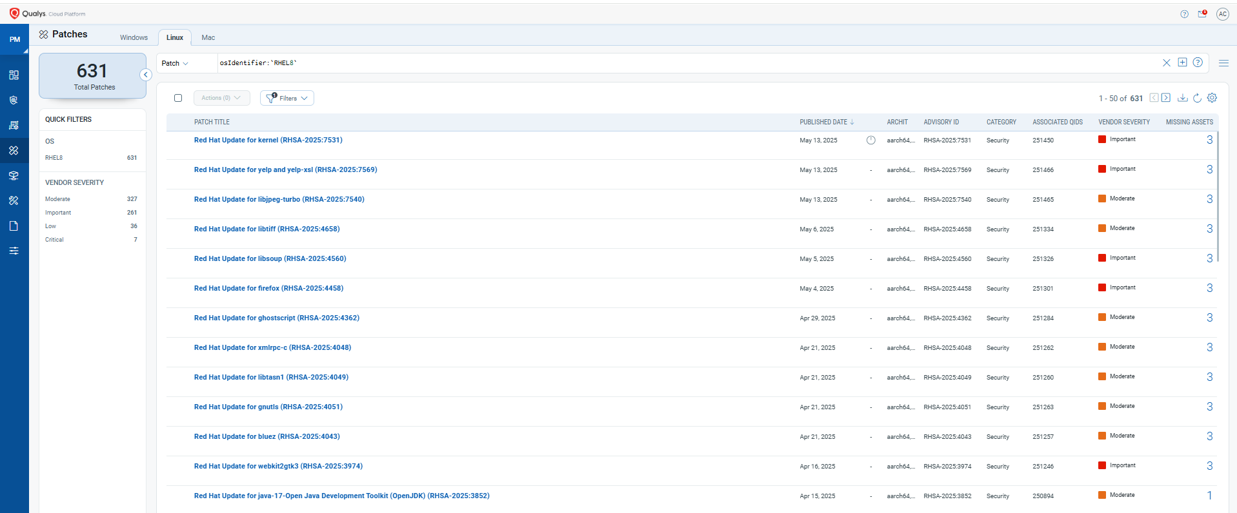
Task: Open Red Hat Update for firefox
Action: pos(268,288)
